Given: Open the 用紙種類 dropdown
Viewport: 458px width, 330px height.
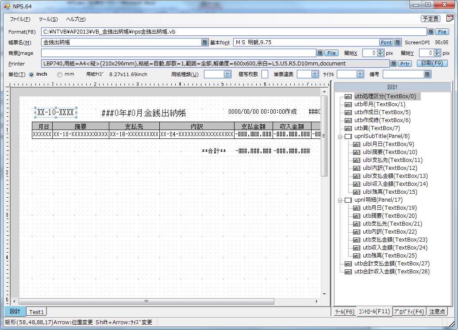Looking at the screenshot, I should [x=227, y=74].
